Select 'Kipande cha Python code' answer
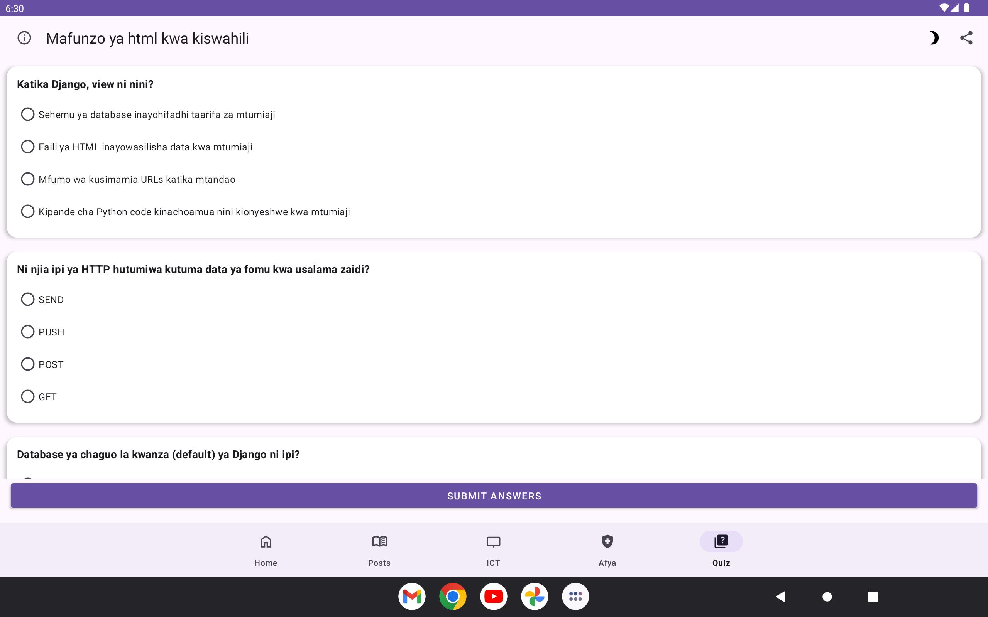Screen dimensions: 988x617 click(185, 211)
